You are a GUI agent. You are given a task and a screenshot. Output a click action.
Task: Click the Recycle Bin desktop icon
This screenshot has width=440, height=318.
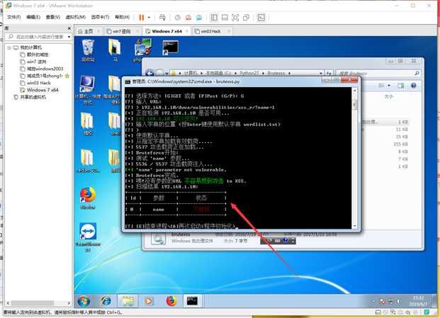coord(88,50)
